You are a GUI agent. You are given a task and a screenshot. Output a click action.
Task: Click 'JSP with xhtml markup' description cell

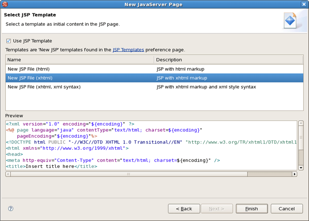pyautogui.click(x=182, y=78)
